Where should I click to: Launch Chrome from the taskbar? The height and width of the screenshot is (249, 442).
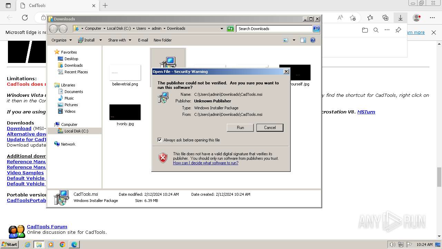click(62, 245)
